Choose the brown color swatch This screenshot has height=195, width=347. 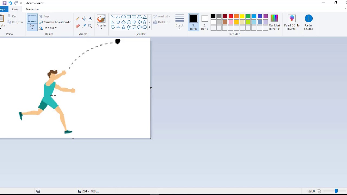[x=225, y=22]
